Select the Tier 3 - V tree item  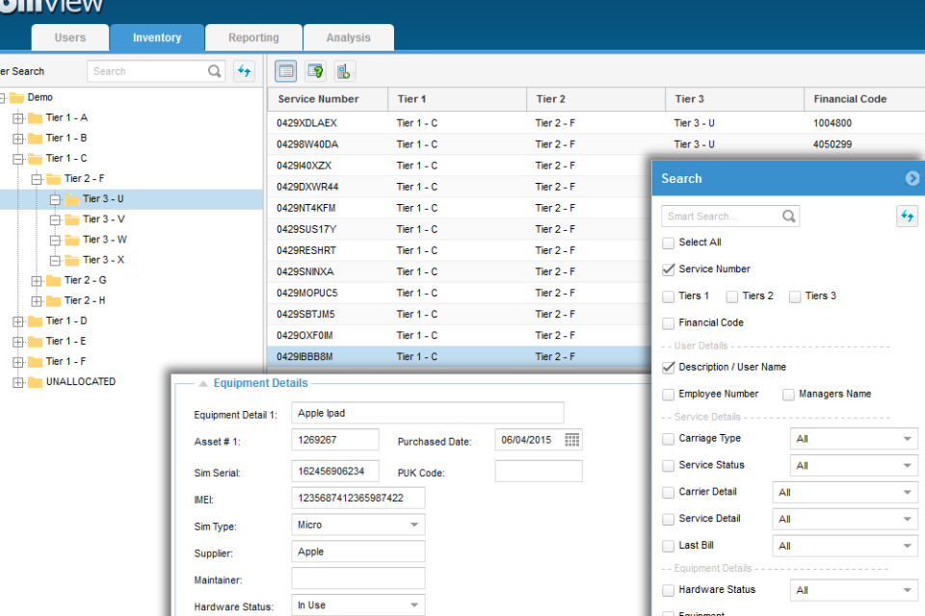click(104, 219)
